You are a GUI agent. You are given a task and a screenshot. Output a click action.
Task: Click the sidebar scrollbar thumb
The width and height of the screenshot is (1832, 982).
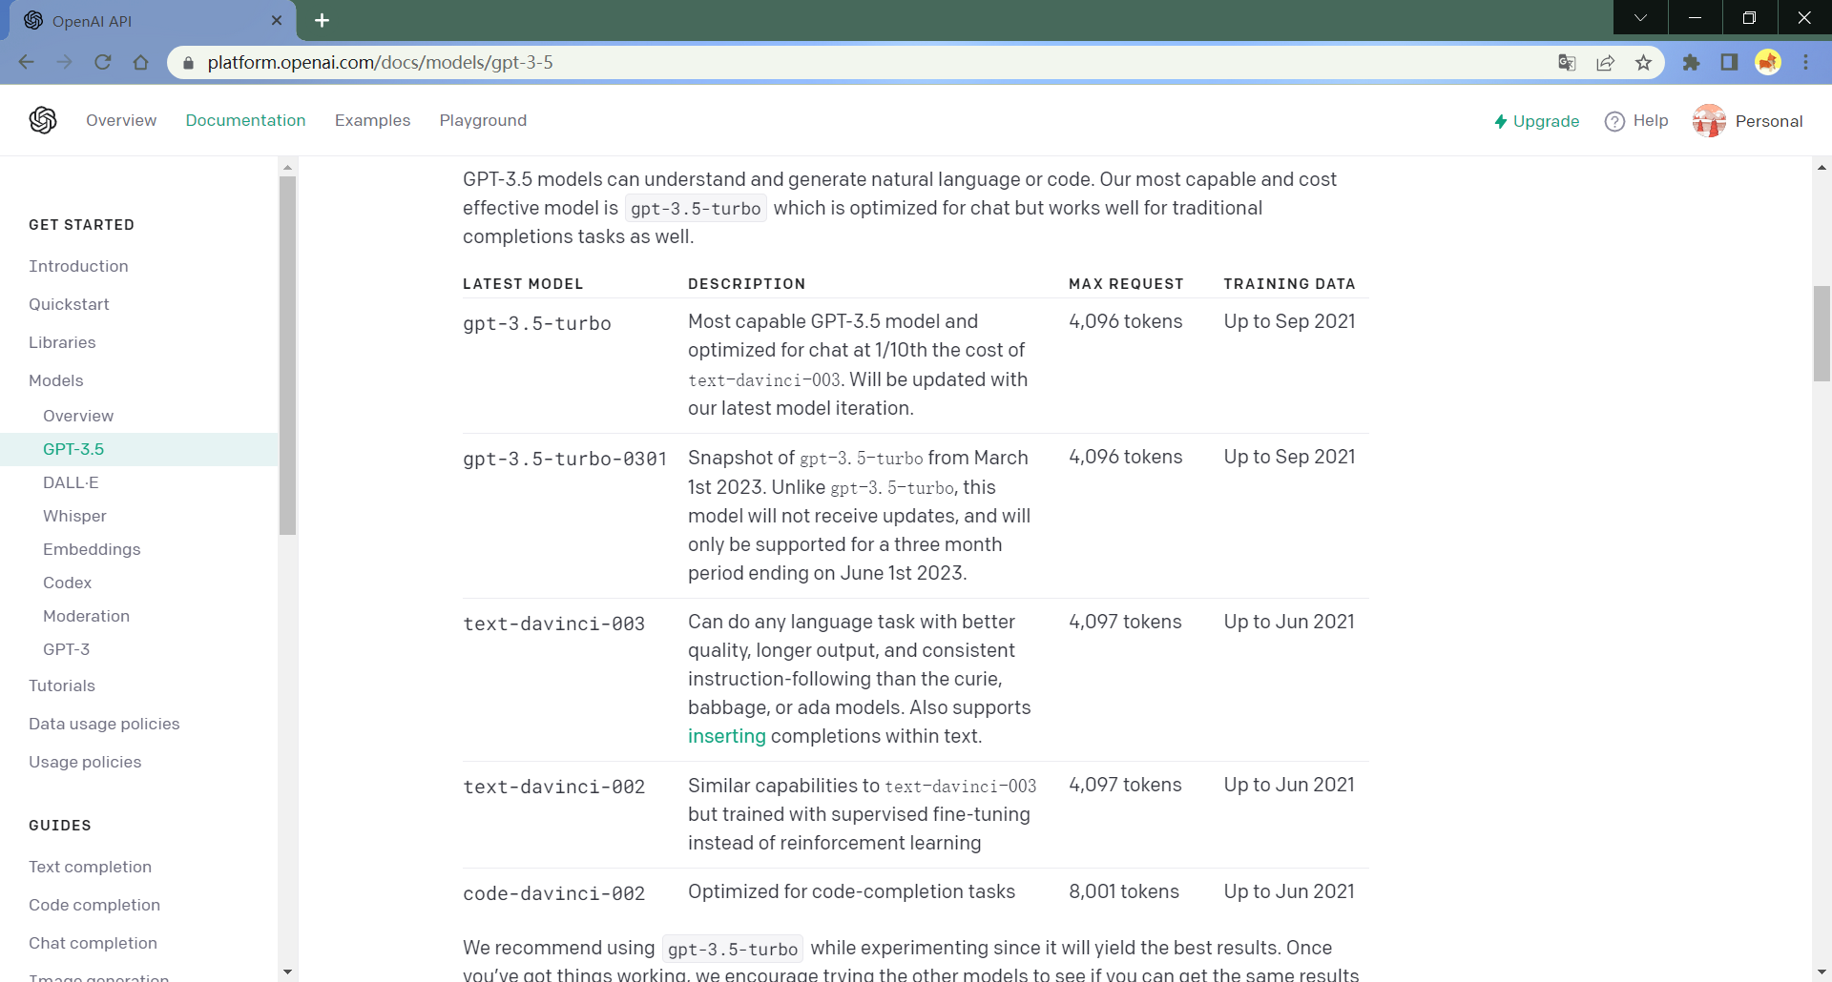[287, 355]
